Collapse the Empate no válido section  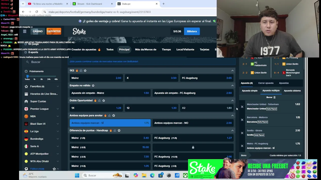point(232,85)
